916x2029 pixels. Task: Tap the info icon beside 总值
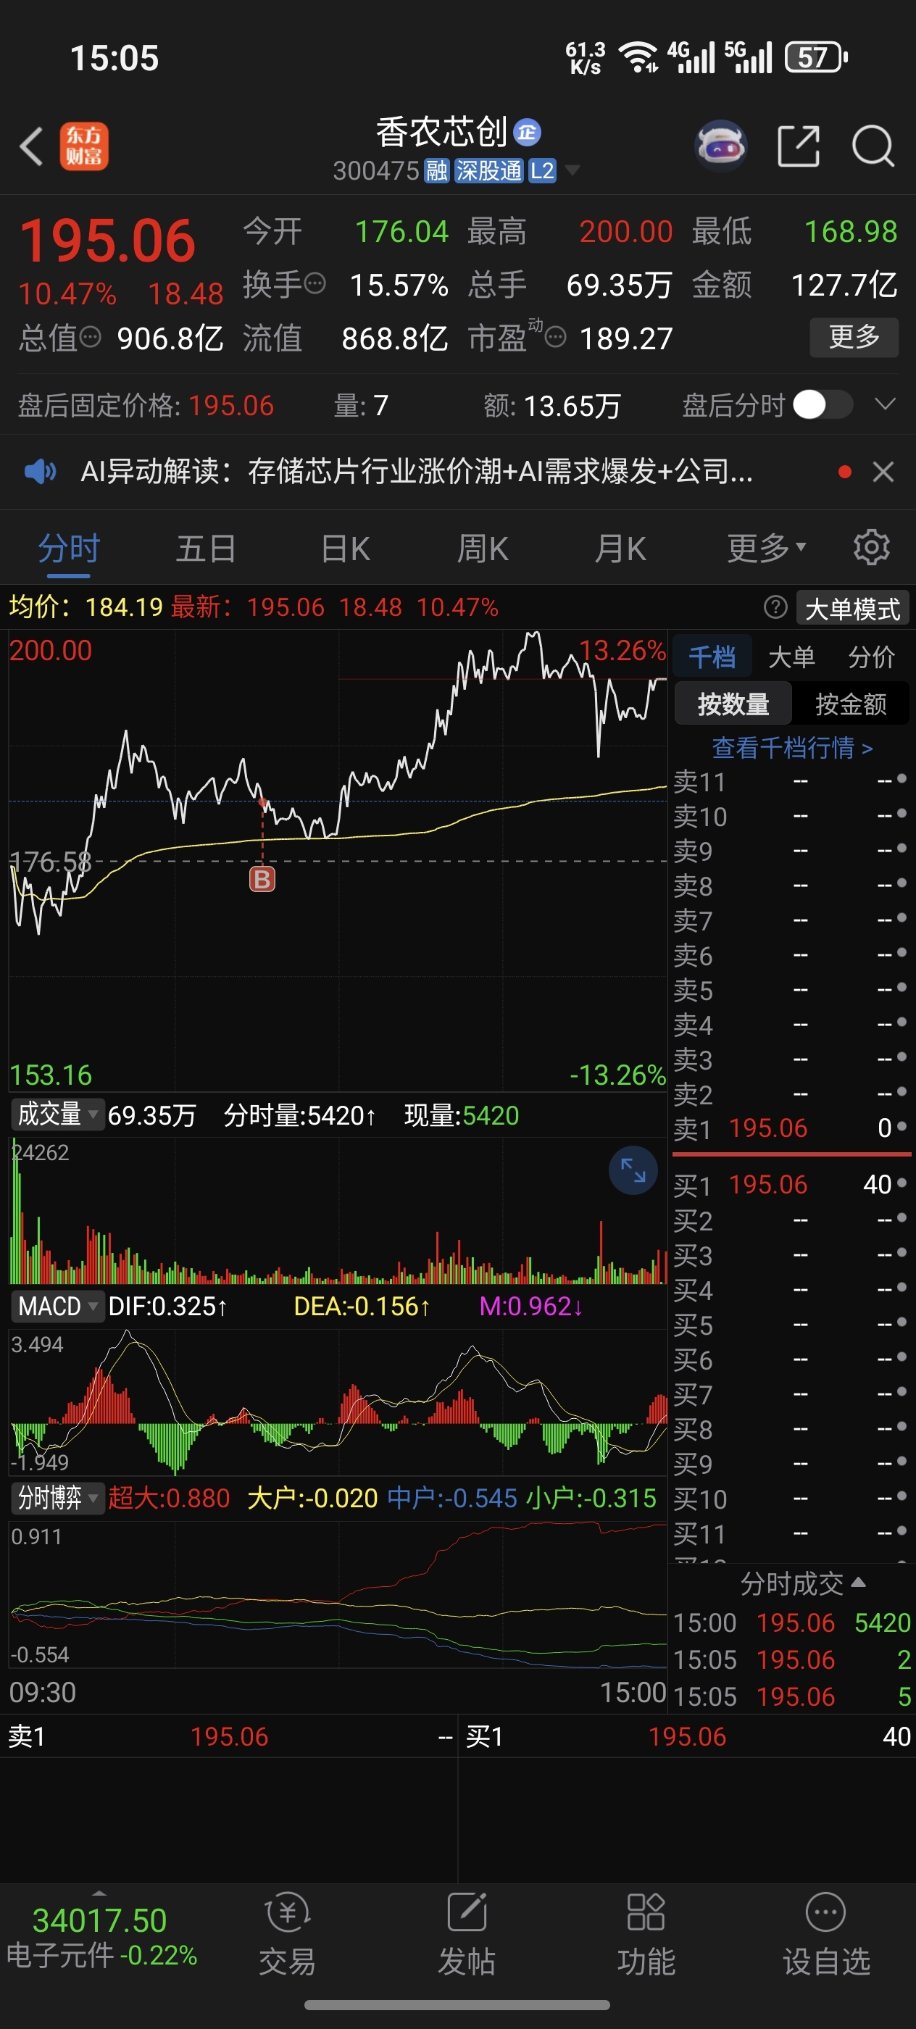pyautogui.click(x=91, y=337)
